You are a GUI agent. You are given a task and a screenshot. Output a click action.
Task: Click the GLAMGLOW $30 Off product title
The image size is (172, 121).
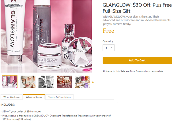pyautogui.click(x=137, y=8)
